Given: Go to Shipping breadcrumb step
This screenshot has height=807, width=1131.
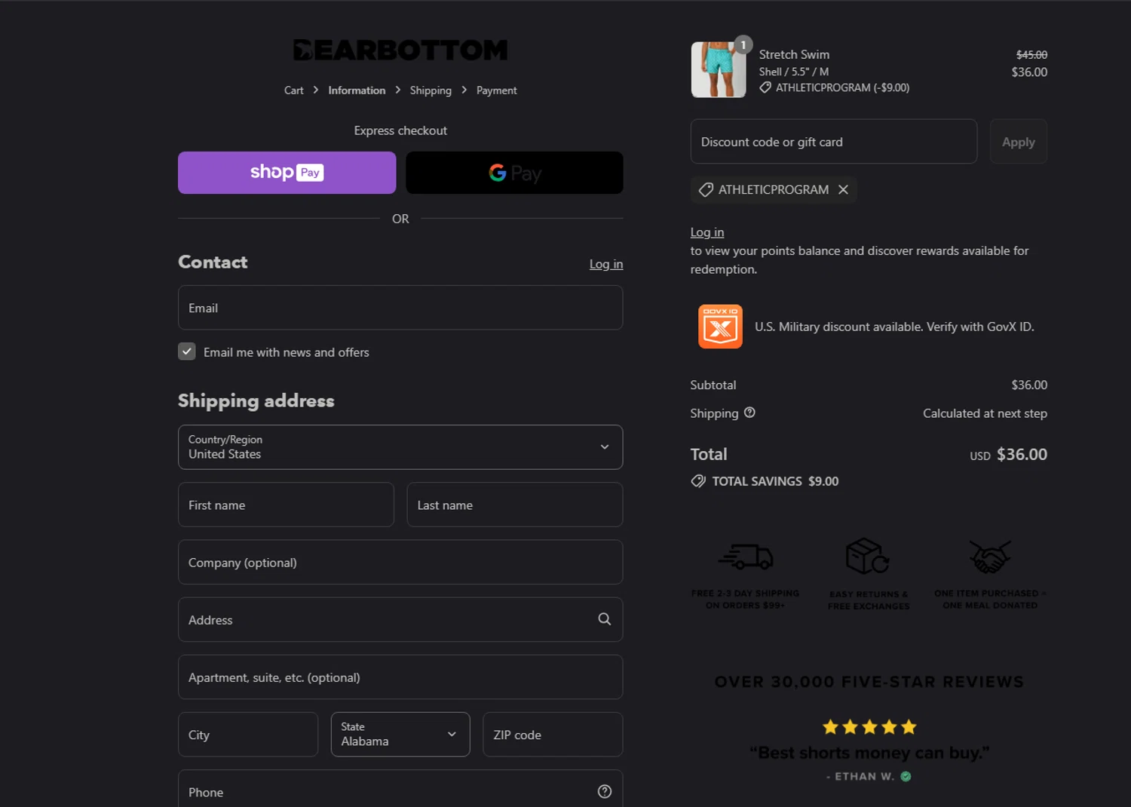Looking at the screenshot, I should pyautogui.click(x=431, y=91).
